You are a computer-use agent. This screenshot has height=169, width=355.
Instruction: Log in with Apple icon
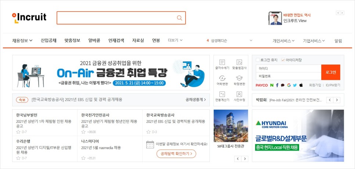pos(301,85)
